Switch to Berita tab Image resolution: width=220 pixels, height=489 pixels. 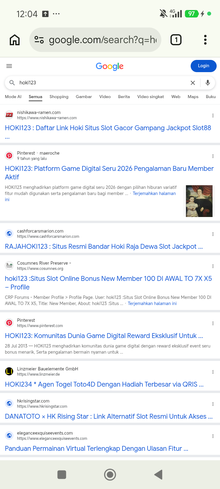(124, 97)
